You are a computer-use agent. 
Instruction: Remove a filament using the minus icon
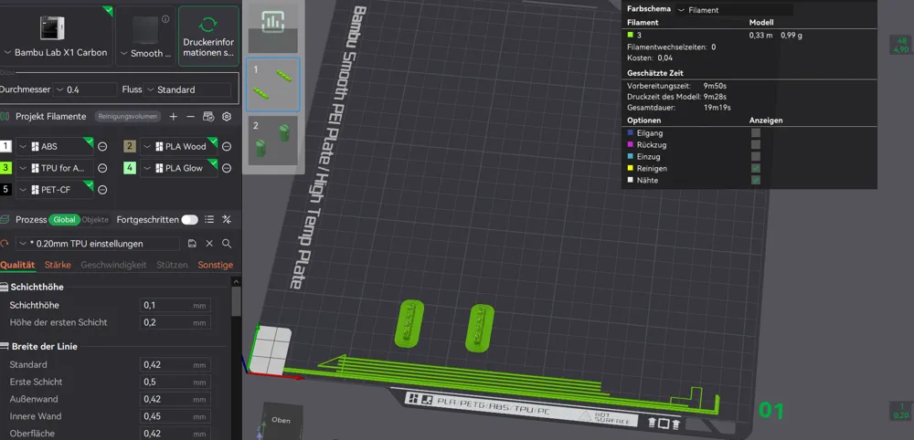pyautogui.click(x=191, y=117)
